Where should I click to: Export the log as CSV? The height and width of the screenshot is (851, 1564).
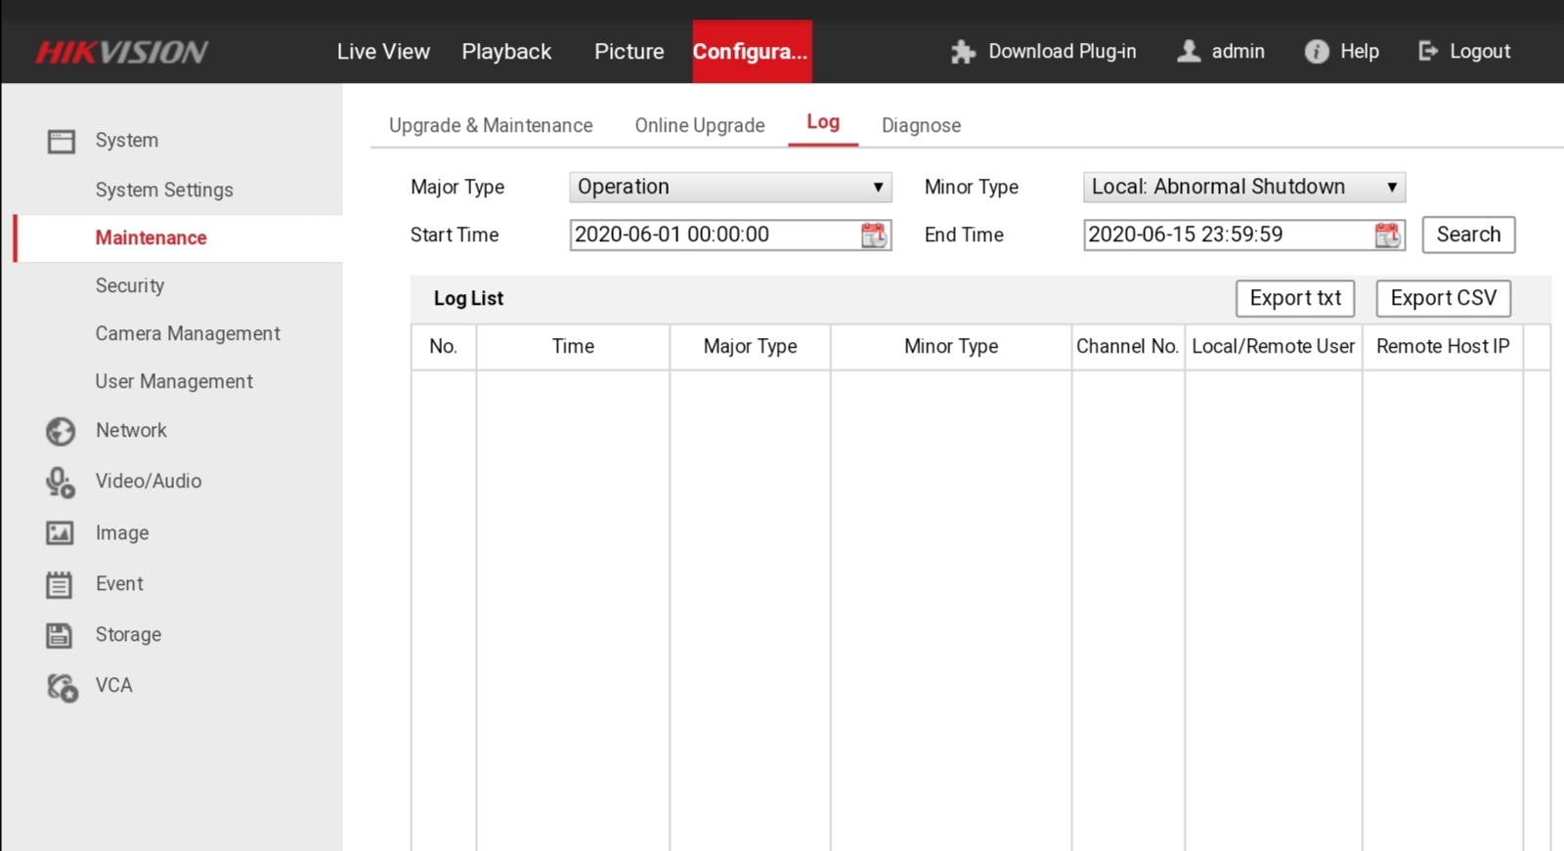coord(1443,298)
